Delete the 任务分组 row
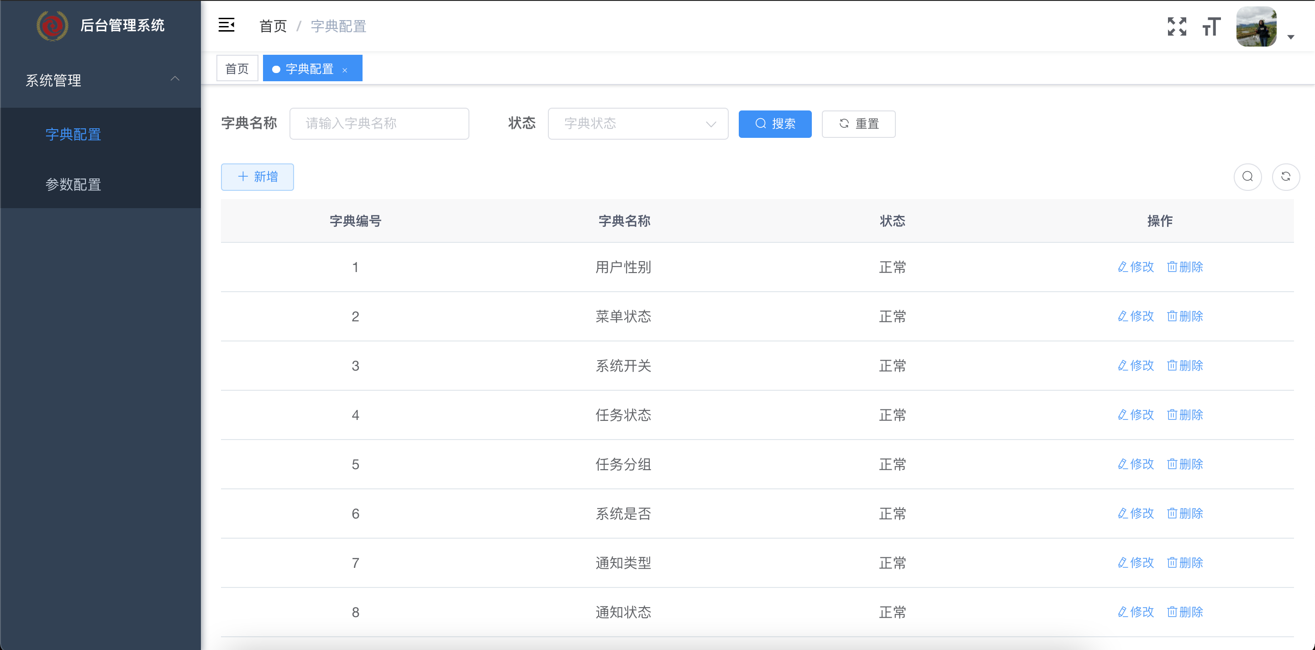The height and width of the screenshot is (650, 1315). pos(1185,464)
